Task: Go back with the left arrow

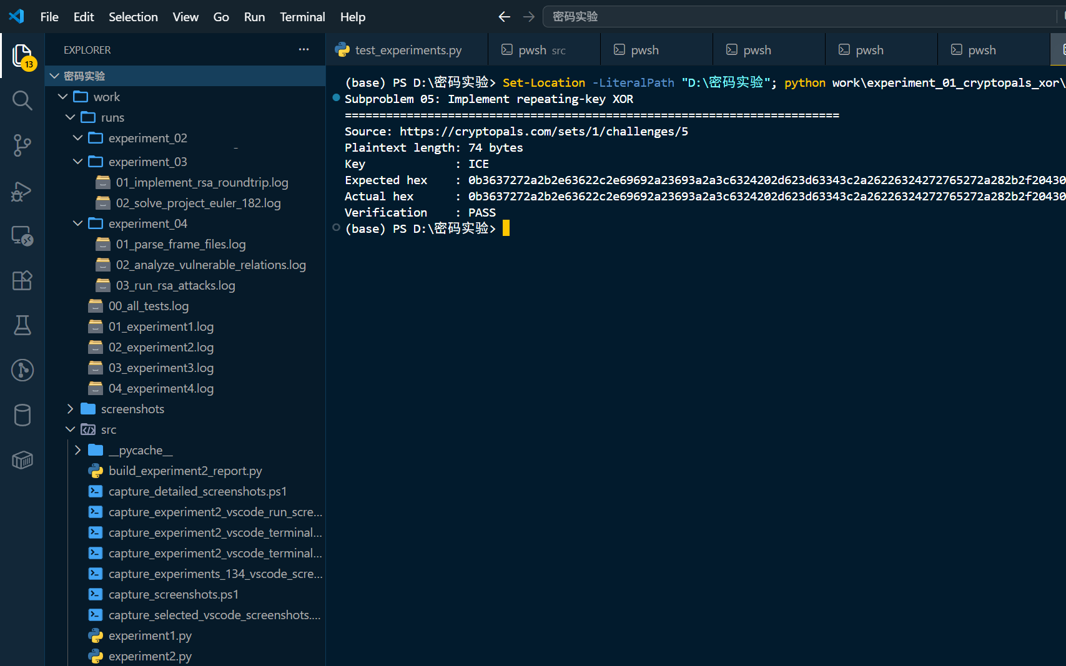Action: pos(505,17)
